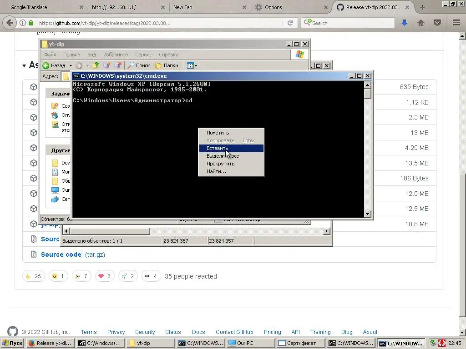Viewport: 466px width, 349px height.
Task: Click the Pocket icon in Firefox toolbar
Action: click(437, 23)
